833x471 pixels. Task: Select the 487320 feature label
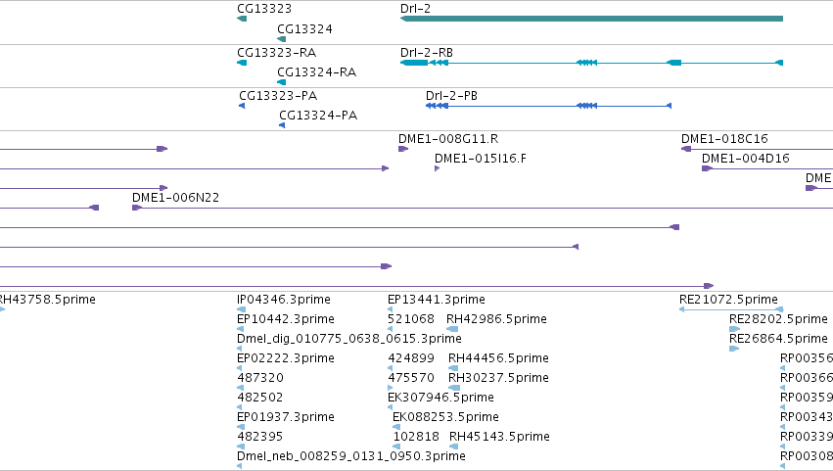pos(260,378)
